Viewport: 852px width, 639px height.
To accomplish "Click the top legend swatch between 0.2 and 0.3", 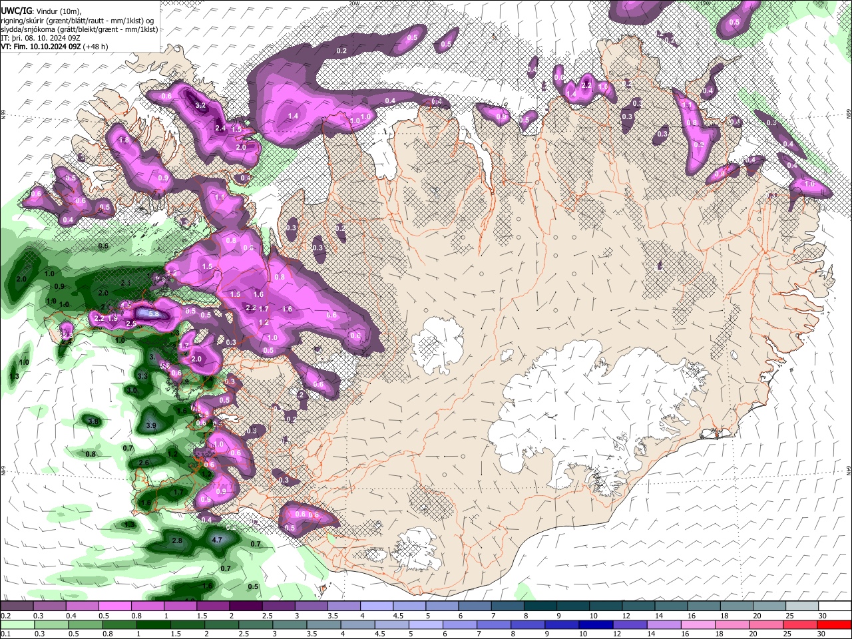I will 17,606.
